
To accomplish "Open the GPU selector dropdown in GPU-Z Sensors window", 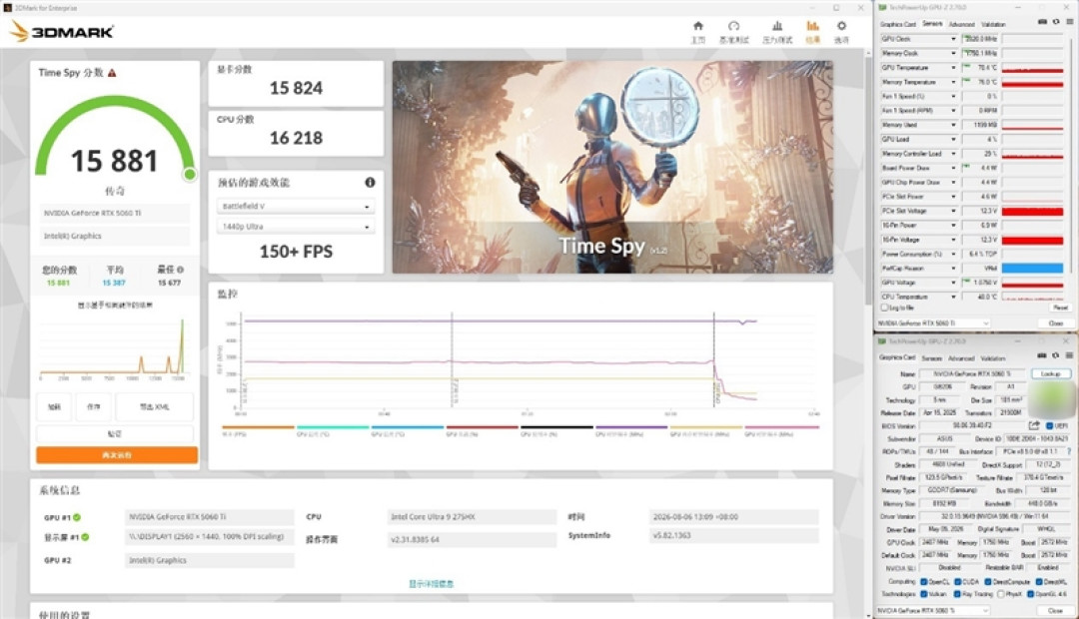I will pyautogui.click(x=934, y=322).
